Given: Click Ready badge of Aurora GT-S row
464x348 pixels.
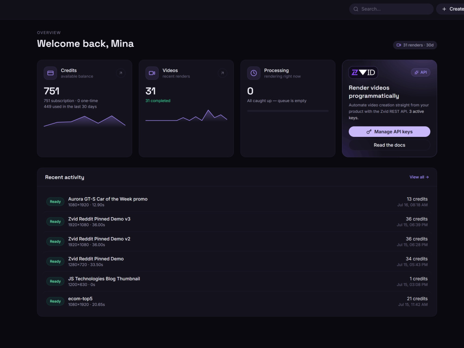Looking at the screenshot, I should coord(55,202).
